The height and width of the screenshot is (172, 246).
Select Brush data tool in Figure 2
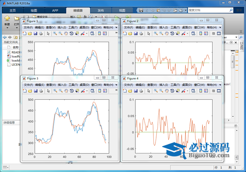tap(183, 33)
